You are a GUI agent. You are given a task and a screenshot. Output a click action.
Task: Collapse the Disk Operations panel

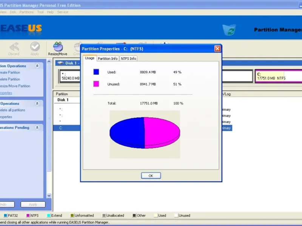[37, 103]
